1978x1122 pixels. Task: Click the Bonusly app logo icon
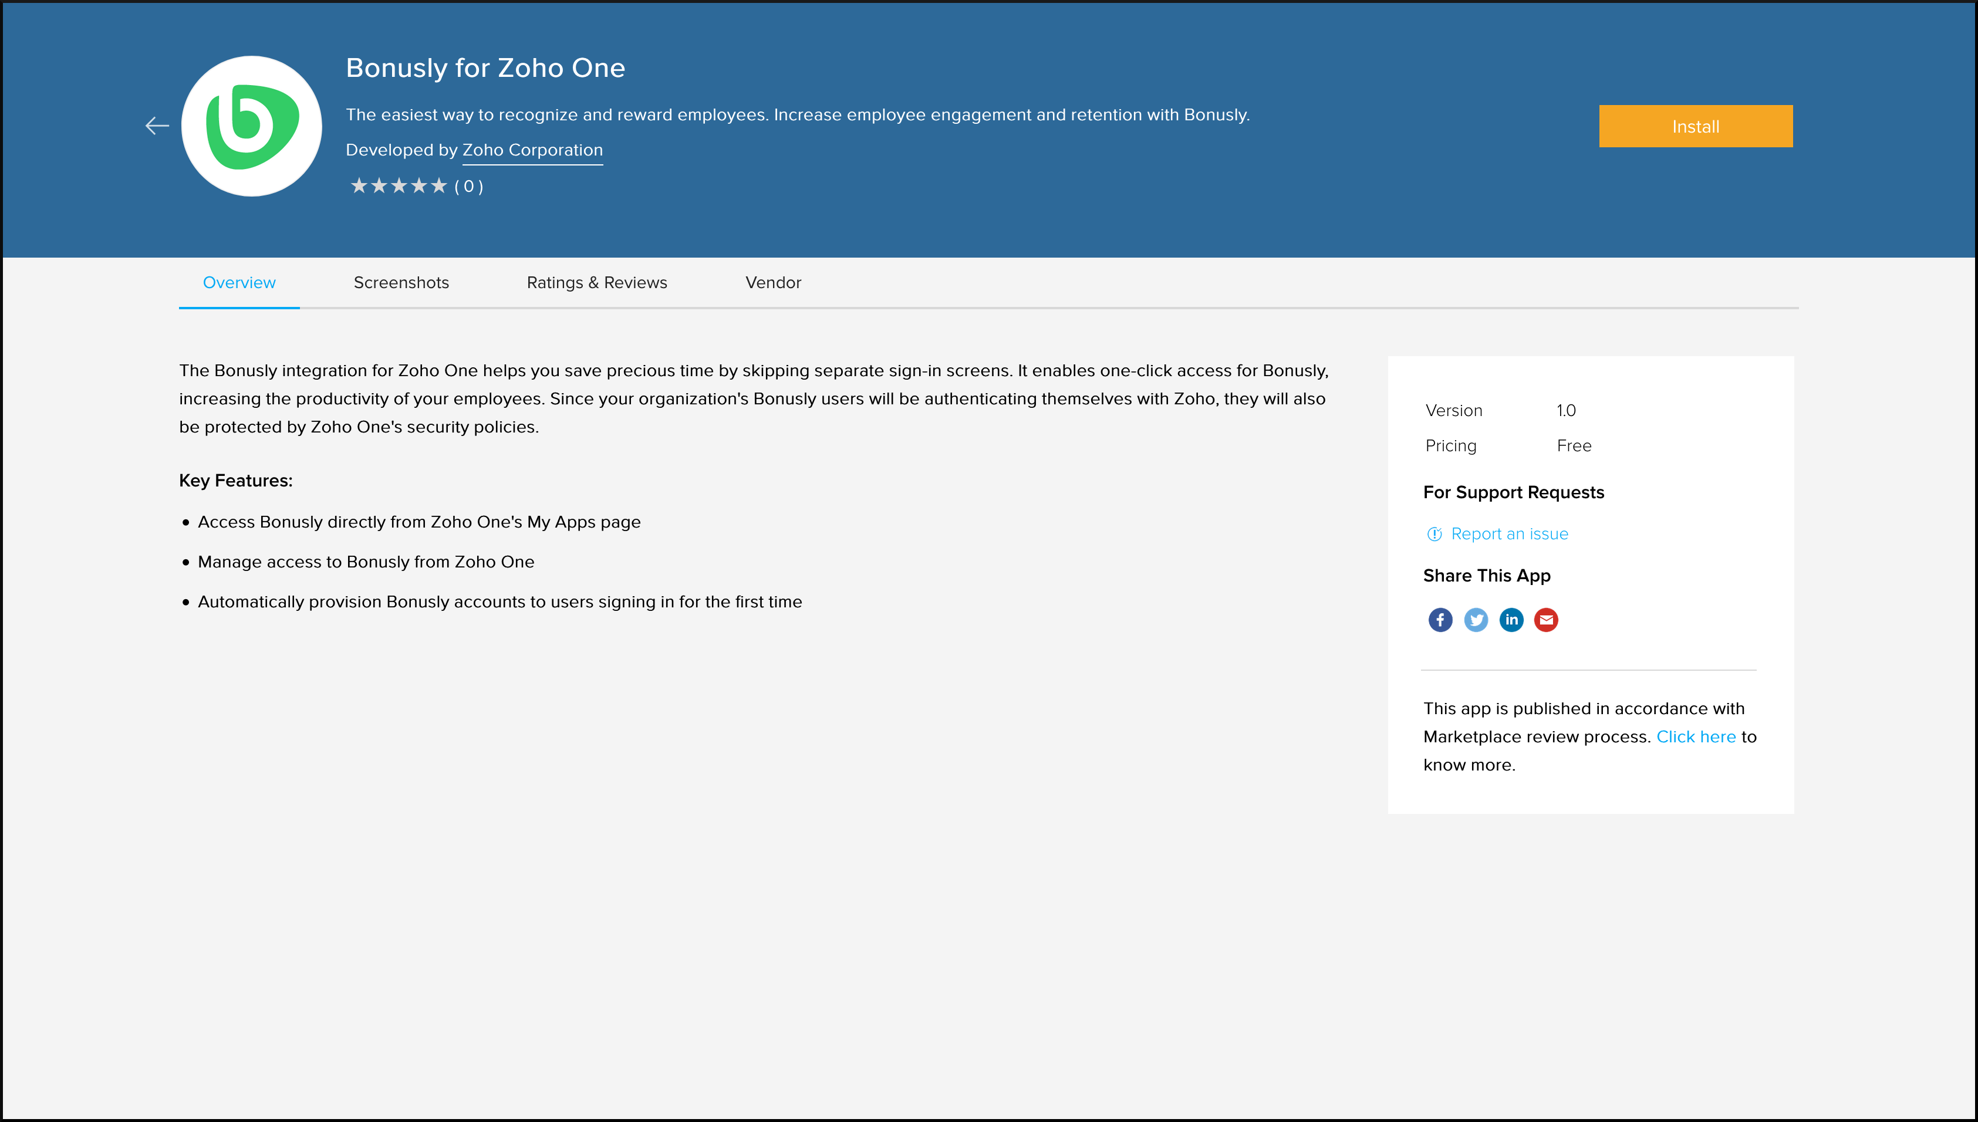pos(251,125)
